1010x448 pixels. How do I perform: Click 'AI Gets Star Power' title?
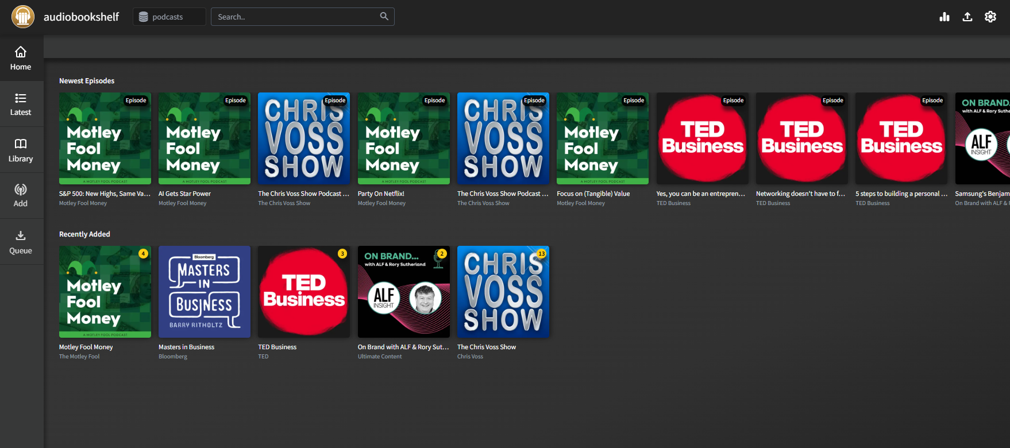click(184, 194)
